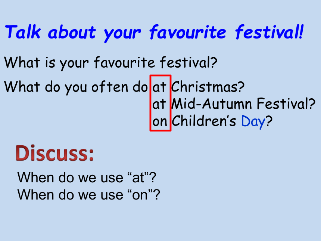
Task: Select the red-outlined box around prepositions
Action: pos(160,103)
